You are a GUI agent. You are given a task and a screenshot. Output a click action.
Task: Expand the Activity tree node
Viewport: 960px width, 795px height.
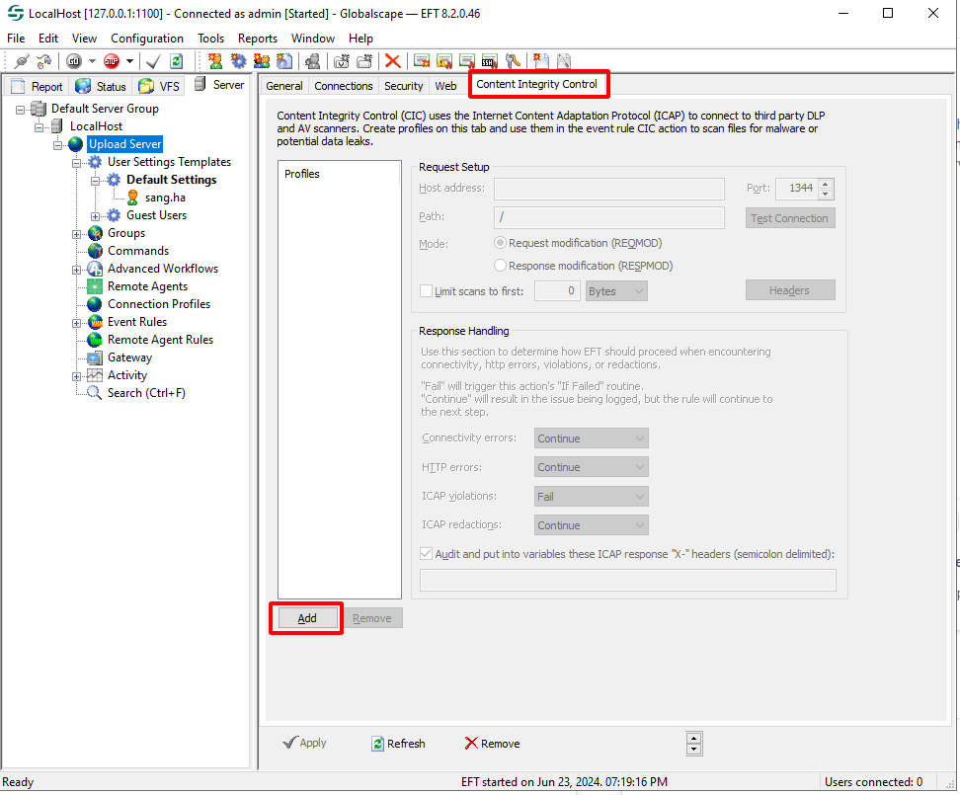76,376
